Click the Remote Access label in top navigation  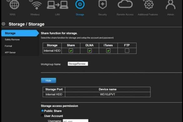(125, 14)
